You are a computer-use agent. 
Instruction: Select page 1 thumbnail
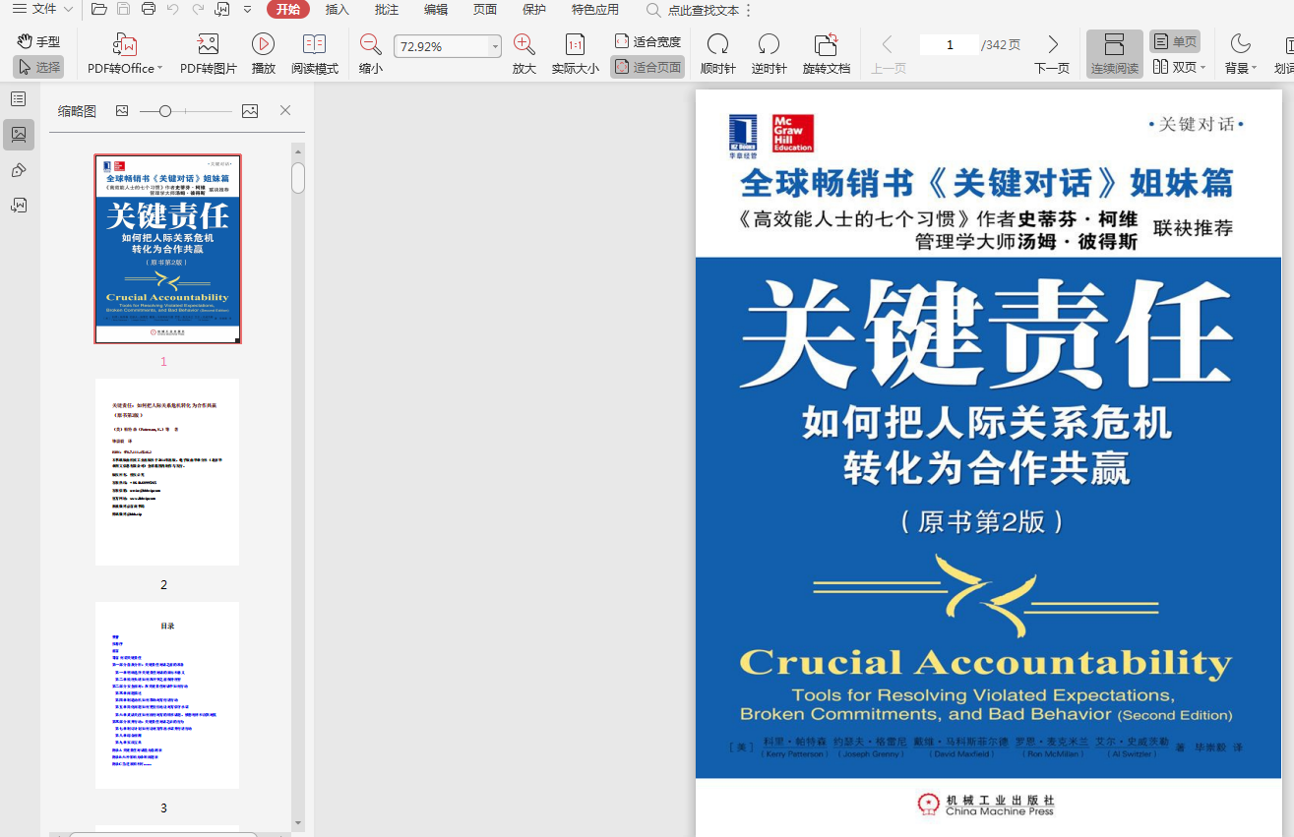pos(167,249)
